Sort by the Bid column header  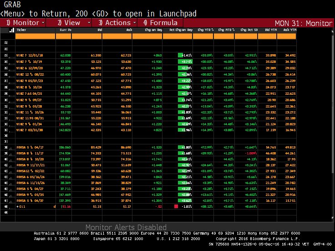click(x=100, y=30)
